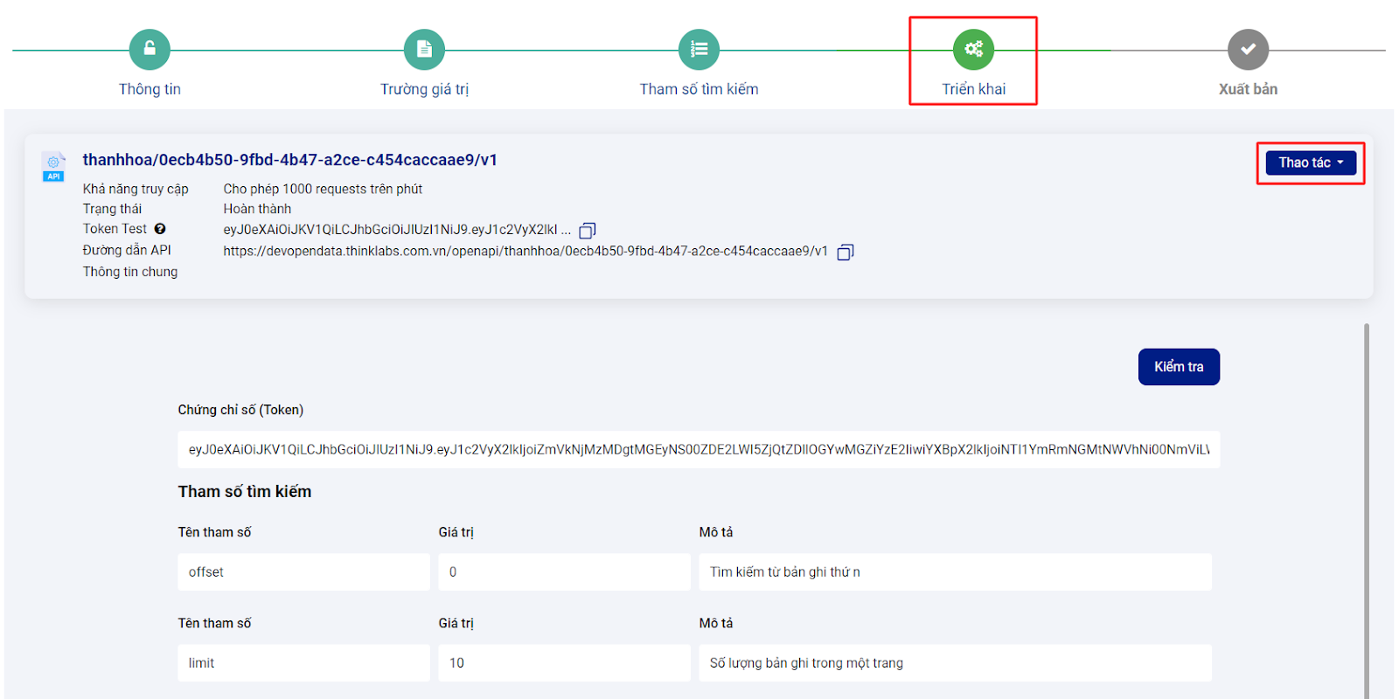Focus the limit value field containing 10
The height and width of the screenshot is (699, 1399).
pos(564,663)
